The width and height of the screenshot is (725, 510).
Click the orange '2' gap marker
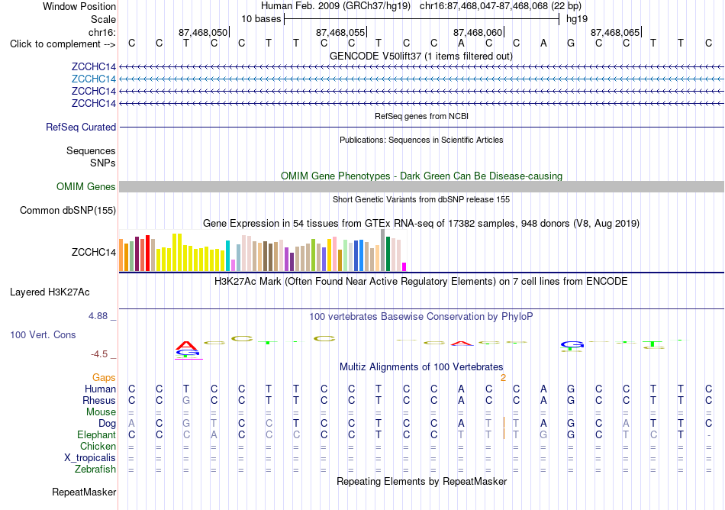coord(503,378)
